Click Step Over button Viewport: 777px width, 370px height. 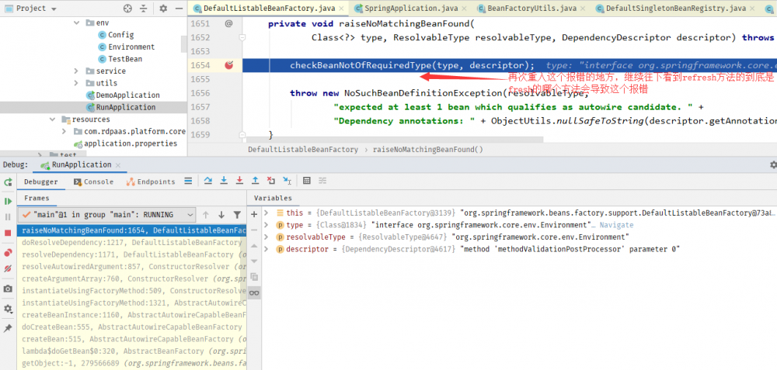(x=208, y=181)
